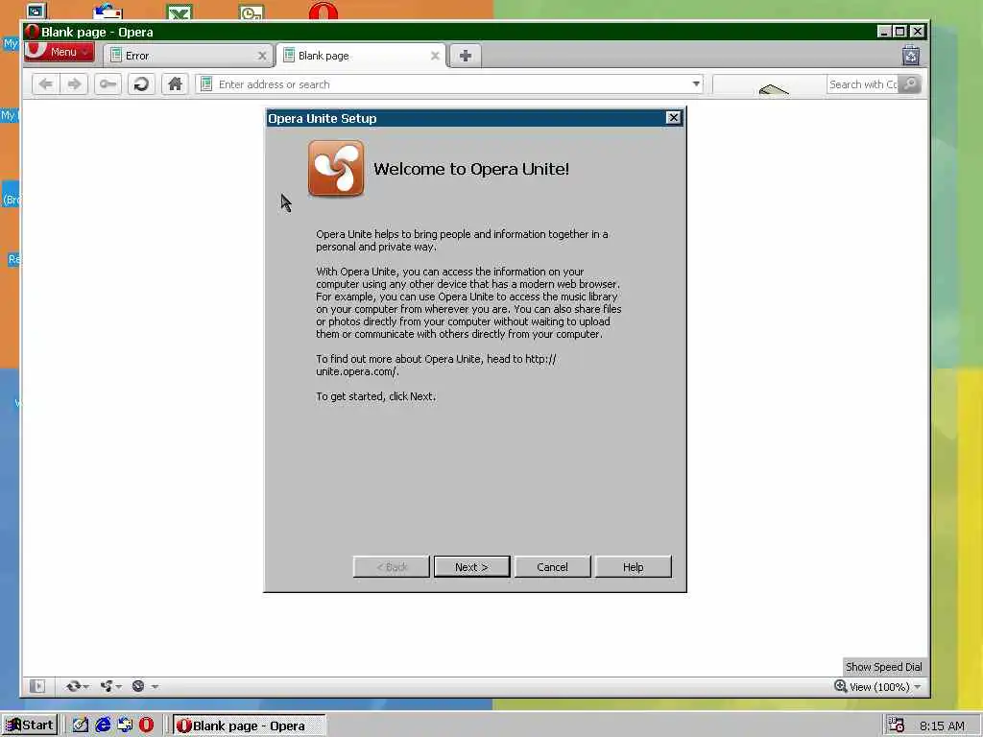Image resolution: width=983 pixels, height=737 pixels.
Task: Focus the Enter address or search field
Action: click(x=451, y=84)
